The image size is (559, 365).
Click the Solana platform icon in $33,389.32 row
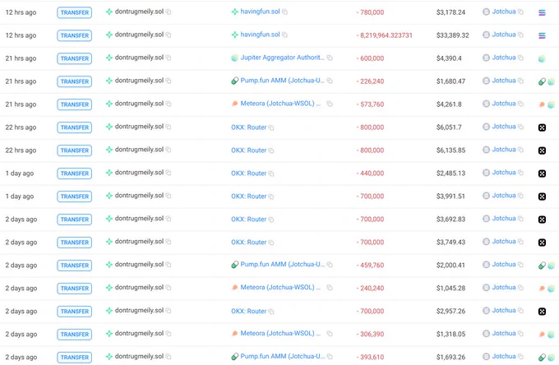542,35
